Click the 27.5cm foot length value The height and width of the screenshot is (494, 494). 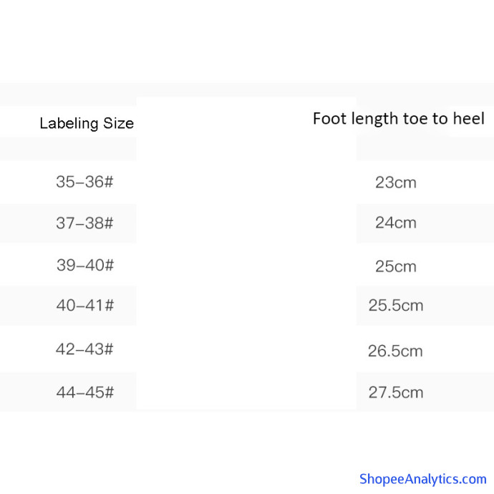click(x=395, y=392)
